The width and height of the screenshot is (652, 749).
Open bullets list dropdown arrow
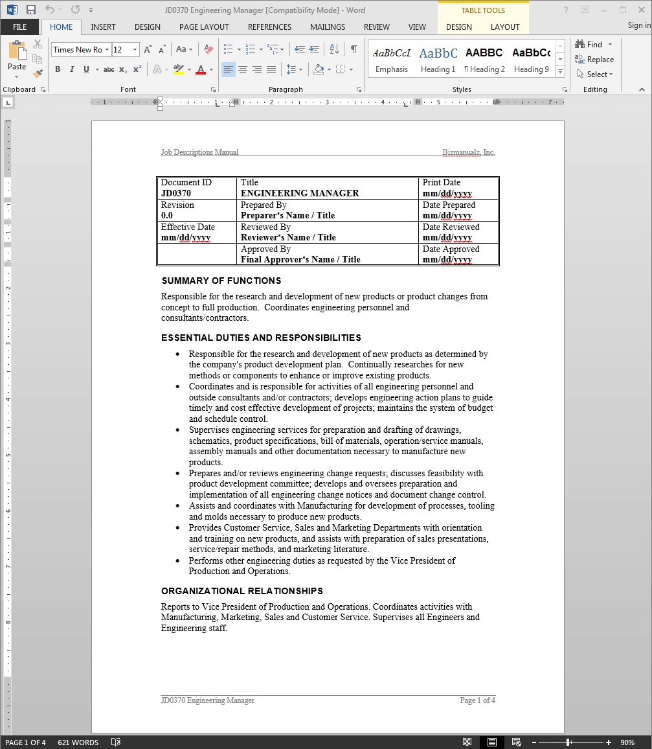[x=239, y=49]
